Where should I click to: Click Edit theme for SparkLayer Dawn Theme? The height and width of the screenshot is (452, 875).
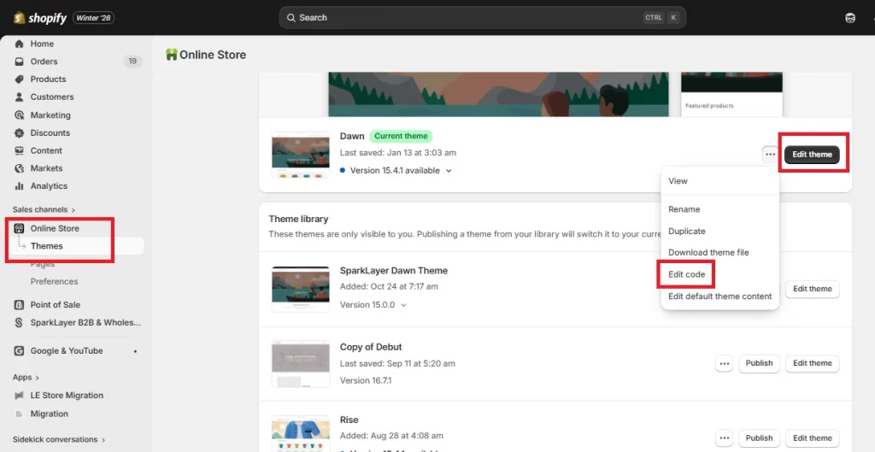[813, 289]
